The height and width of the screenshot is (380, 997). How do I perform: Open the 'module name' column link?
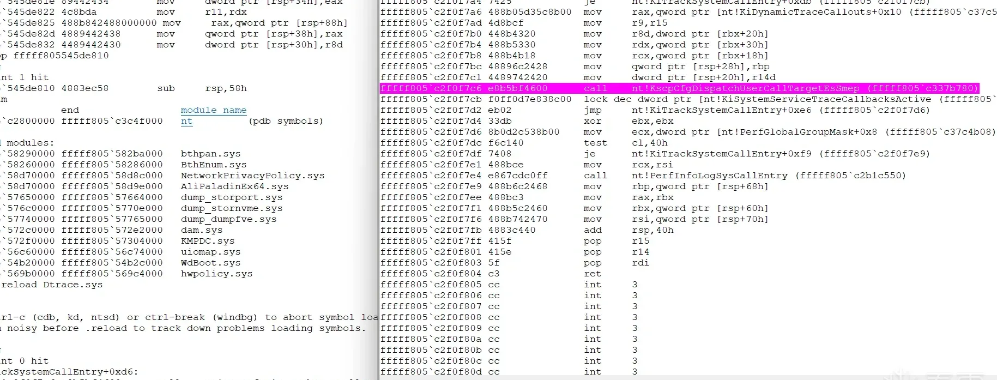tap(213, 110)
